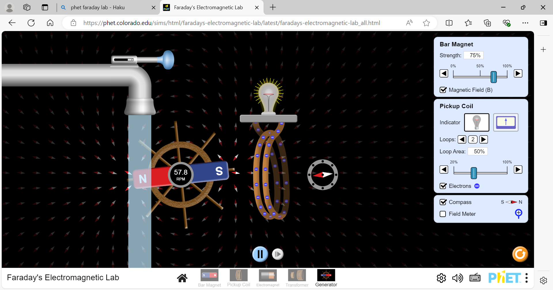Screen dimensions: 553x290
Task: Select the voltmeter indicator
Action: coord(505,122)
